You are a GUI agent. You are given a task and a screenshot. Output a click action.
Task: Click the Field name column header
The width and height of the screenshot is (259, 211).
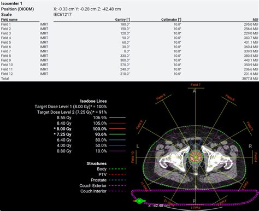point(9,20)
